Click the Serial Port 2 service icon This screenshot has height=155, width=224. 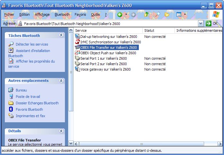point(77,64)
